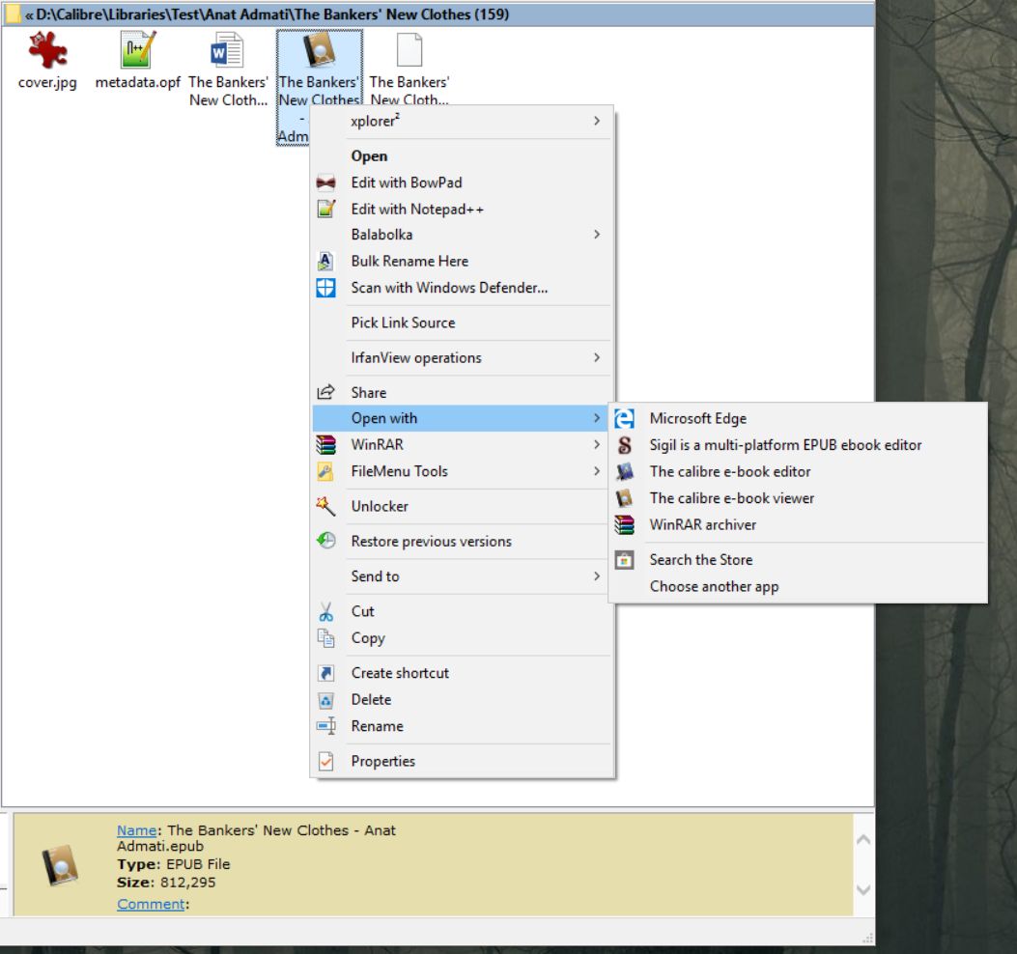The height and width of the screenshot is (954, 1017).
Task: Click the Unlocker wand icon
Action: pos(325,506)
